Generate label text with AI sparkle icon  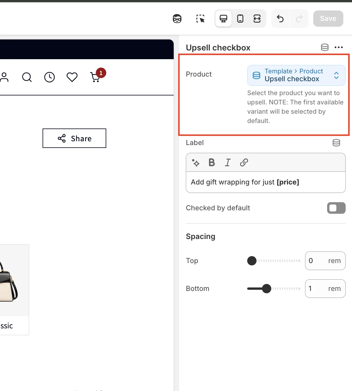point(196,163)
